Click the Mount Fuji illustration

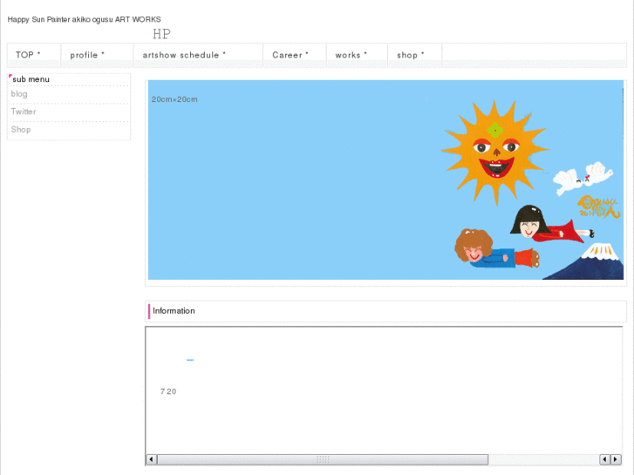[x=593, y=262]
